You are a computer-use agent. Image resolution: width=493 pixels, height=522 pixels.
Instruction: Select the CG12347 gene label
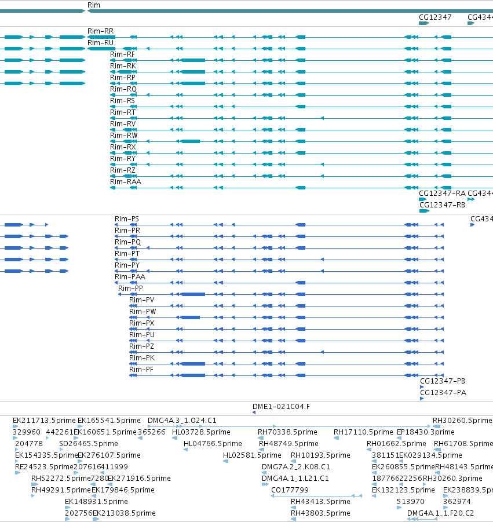pyautogui.click(x=435, y=17)
